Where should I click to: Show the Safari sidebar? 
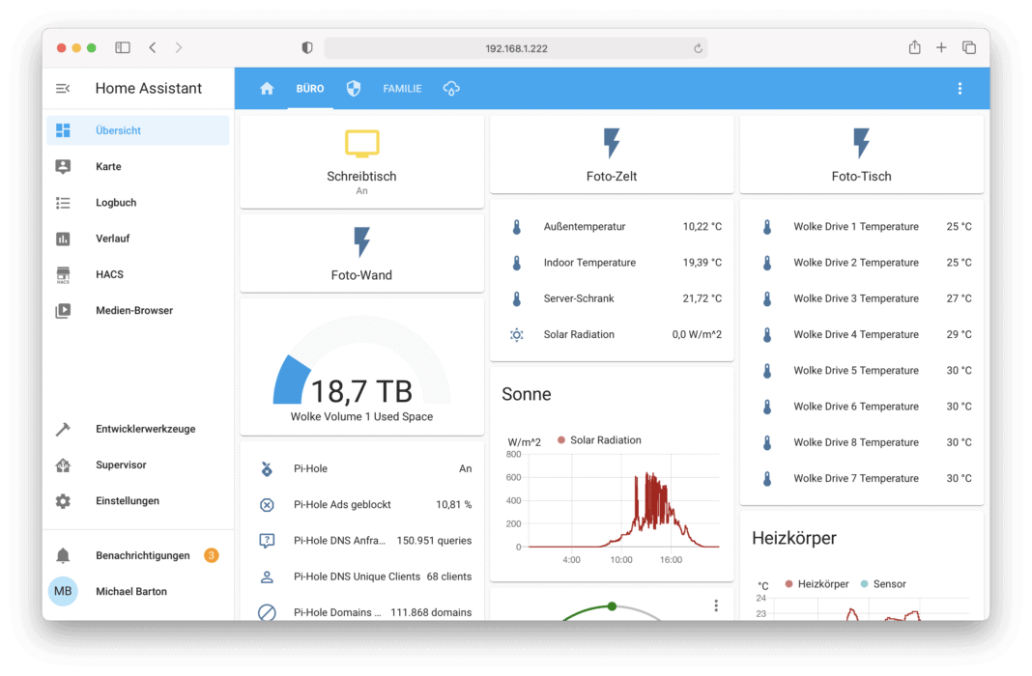(x=123, y=47)
